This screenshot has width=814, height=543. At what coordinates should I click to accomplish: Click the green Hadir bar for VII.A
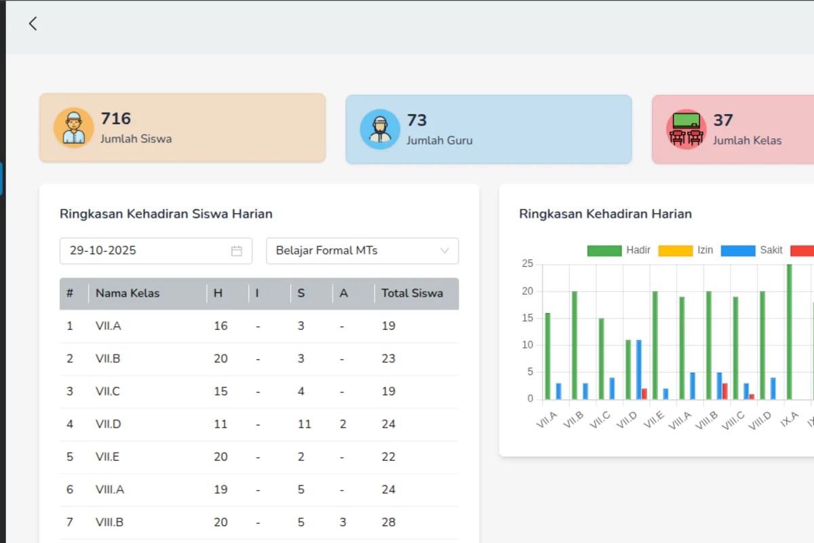[547, 356]
